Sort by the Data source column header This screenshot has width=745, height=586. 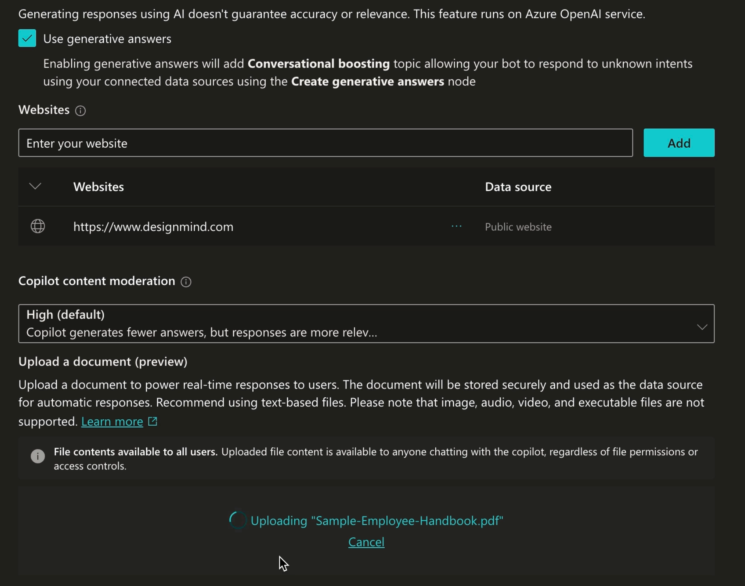(518, 187)
